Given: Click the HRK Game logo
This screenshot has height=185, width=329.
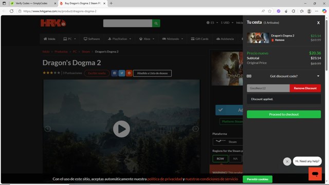Looking at the screenshot, I should click(53, 23).
